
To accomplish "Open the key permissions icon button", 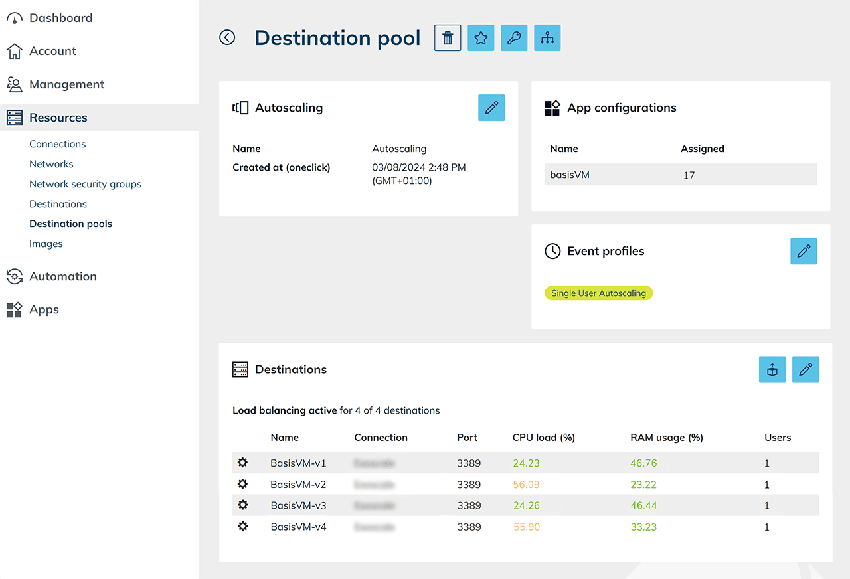I will click(514, 38).
